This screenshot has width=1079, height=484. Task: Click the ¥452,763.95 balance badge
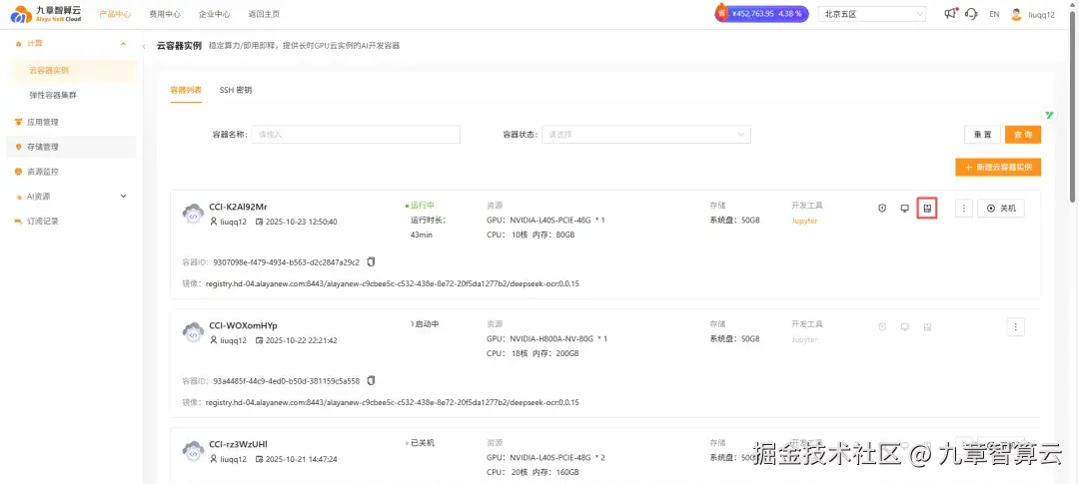pyautogui.click(x=761, y=14)
